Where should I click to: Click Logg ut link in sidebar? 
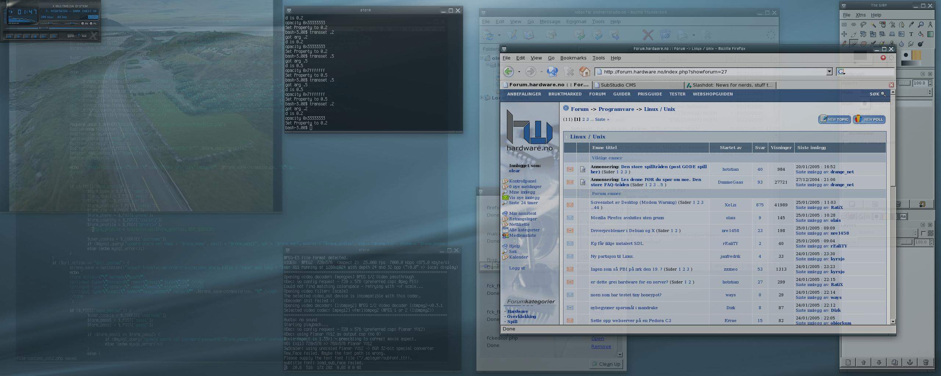pyautogui.click(x=517, y=268)
